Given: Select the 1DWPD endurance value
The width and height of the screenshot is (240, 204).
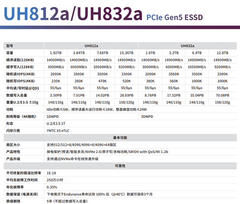Looking at the screenshot, I should coord(52,116).
